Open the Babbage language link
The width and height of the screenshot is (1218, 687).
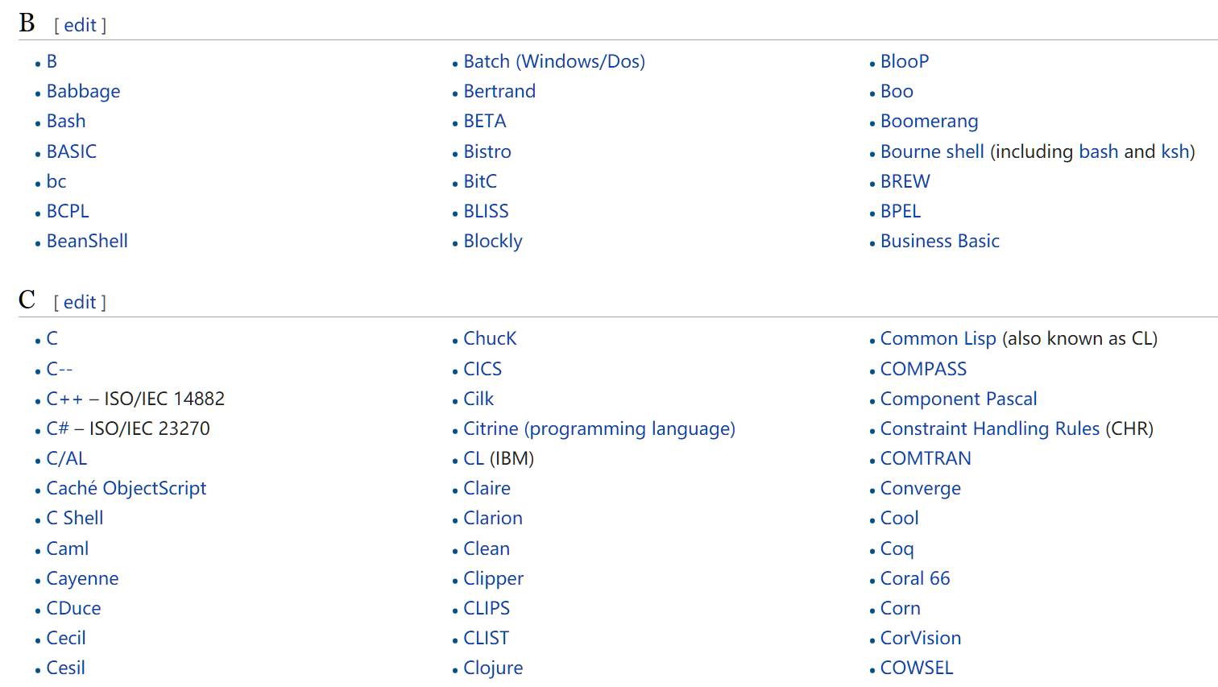(83, 91)
